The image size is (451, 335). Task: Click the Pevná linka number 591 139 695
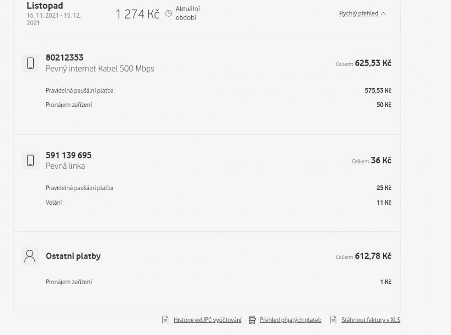(69, 155)
